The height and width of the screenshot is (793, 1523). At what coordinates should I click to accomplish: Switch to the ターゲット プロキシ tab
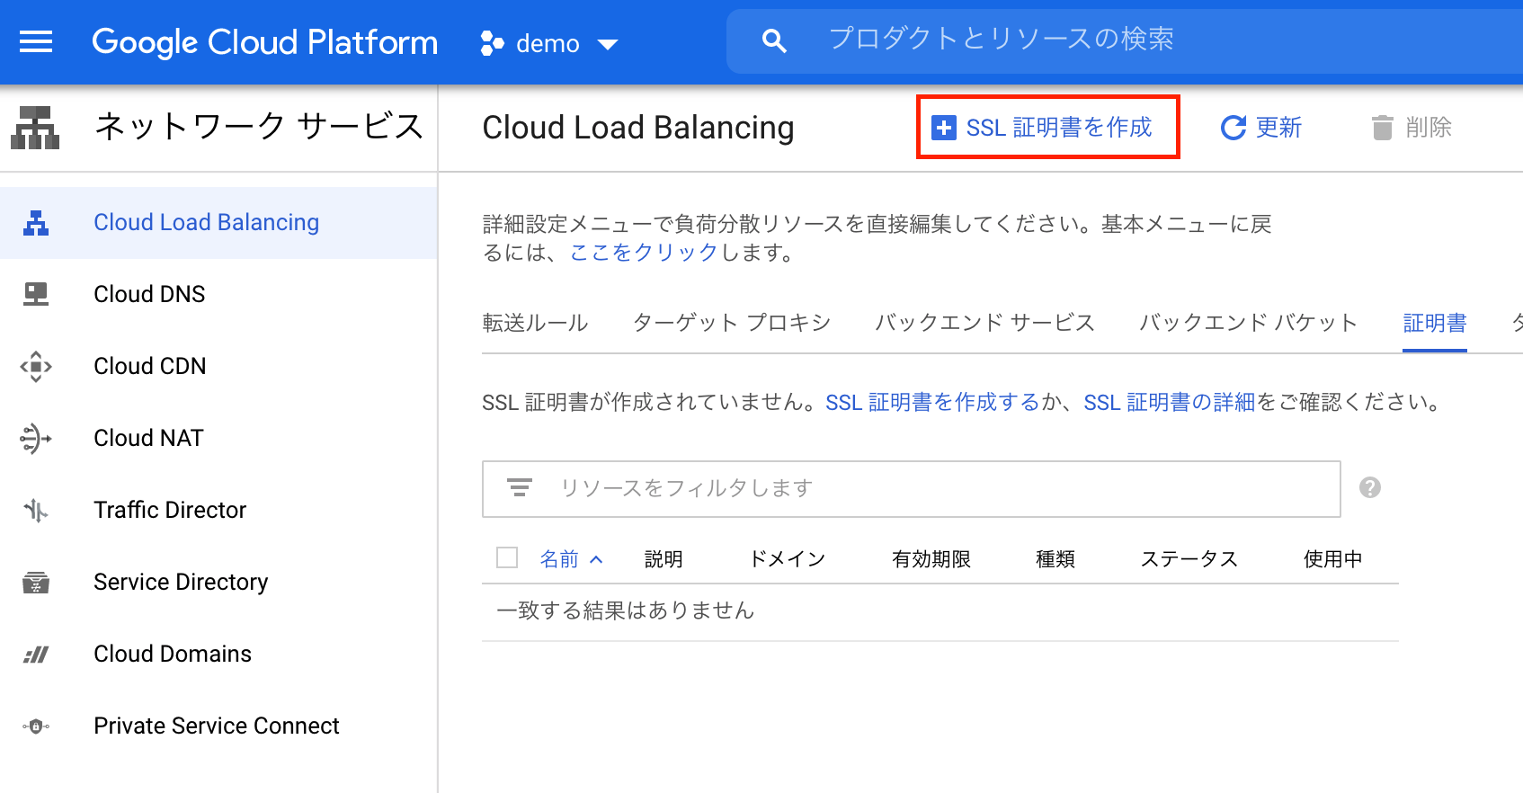pos(732,323)
